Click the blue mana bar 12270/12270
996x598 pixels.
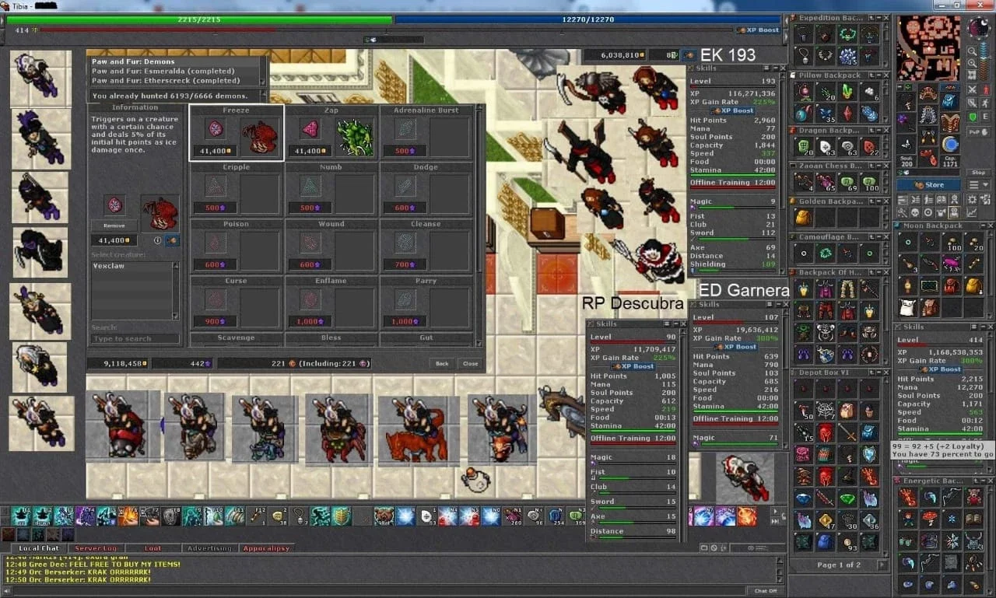tap(588, 19)
